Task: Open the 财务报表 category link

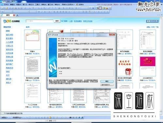Action: (9, 61)
